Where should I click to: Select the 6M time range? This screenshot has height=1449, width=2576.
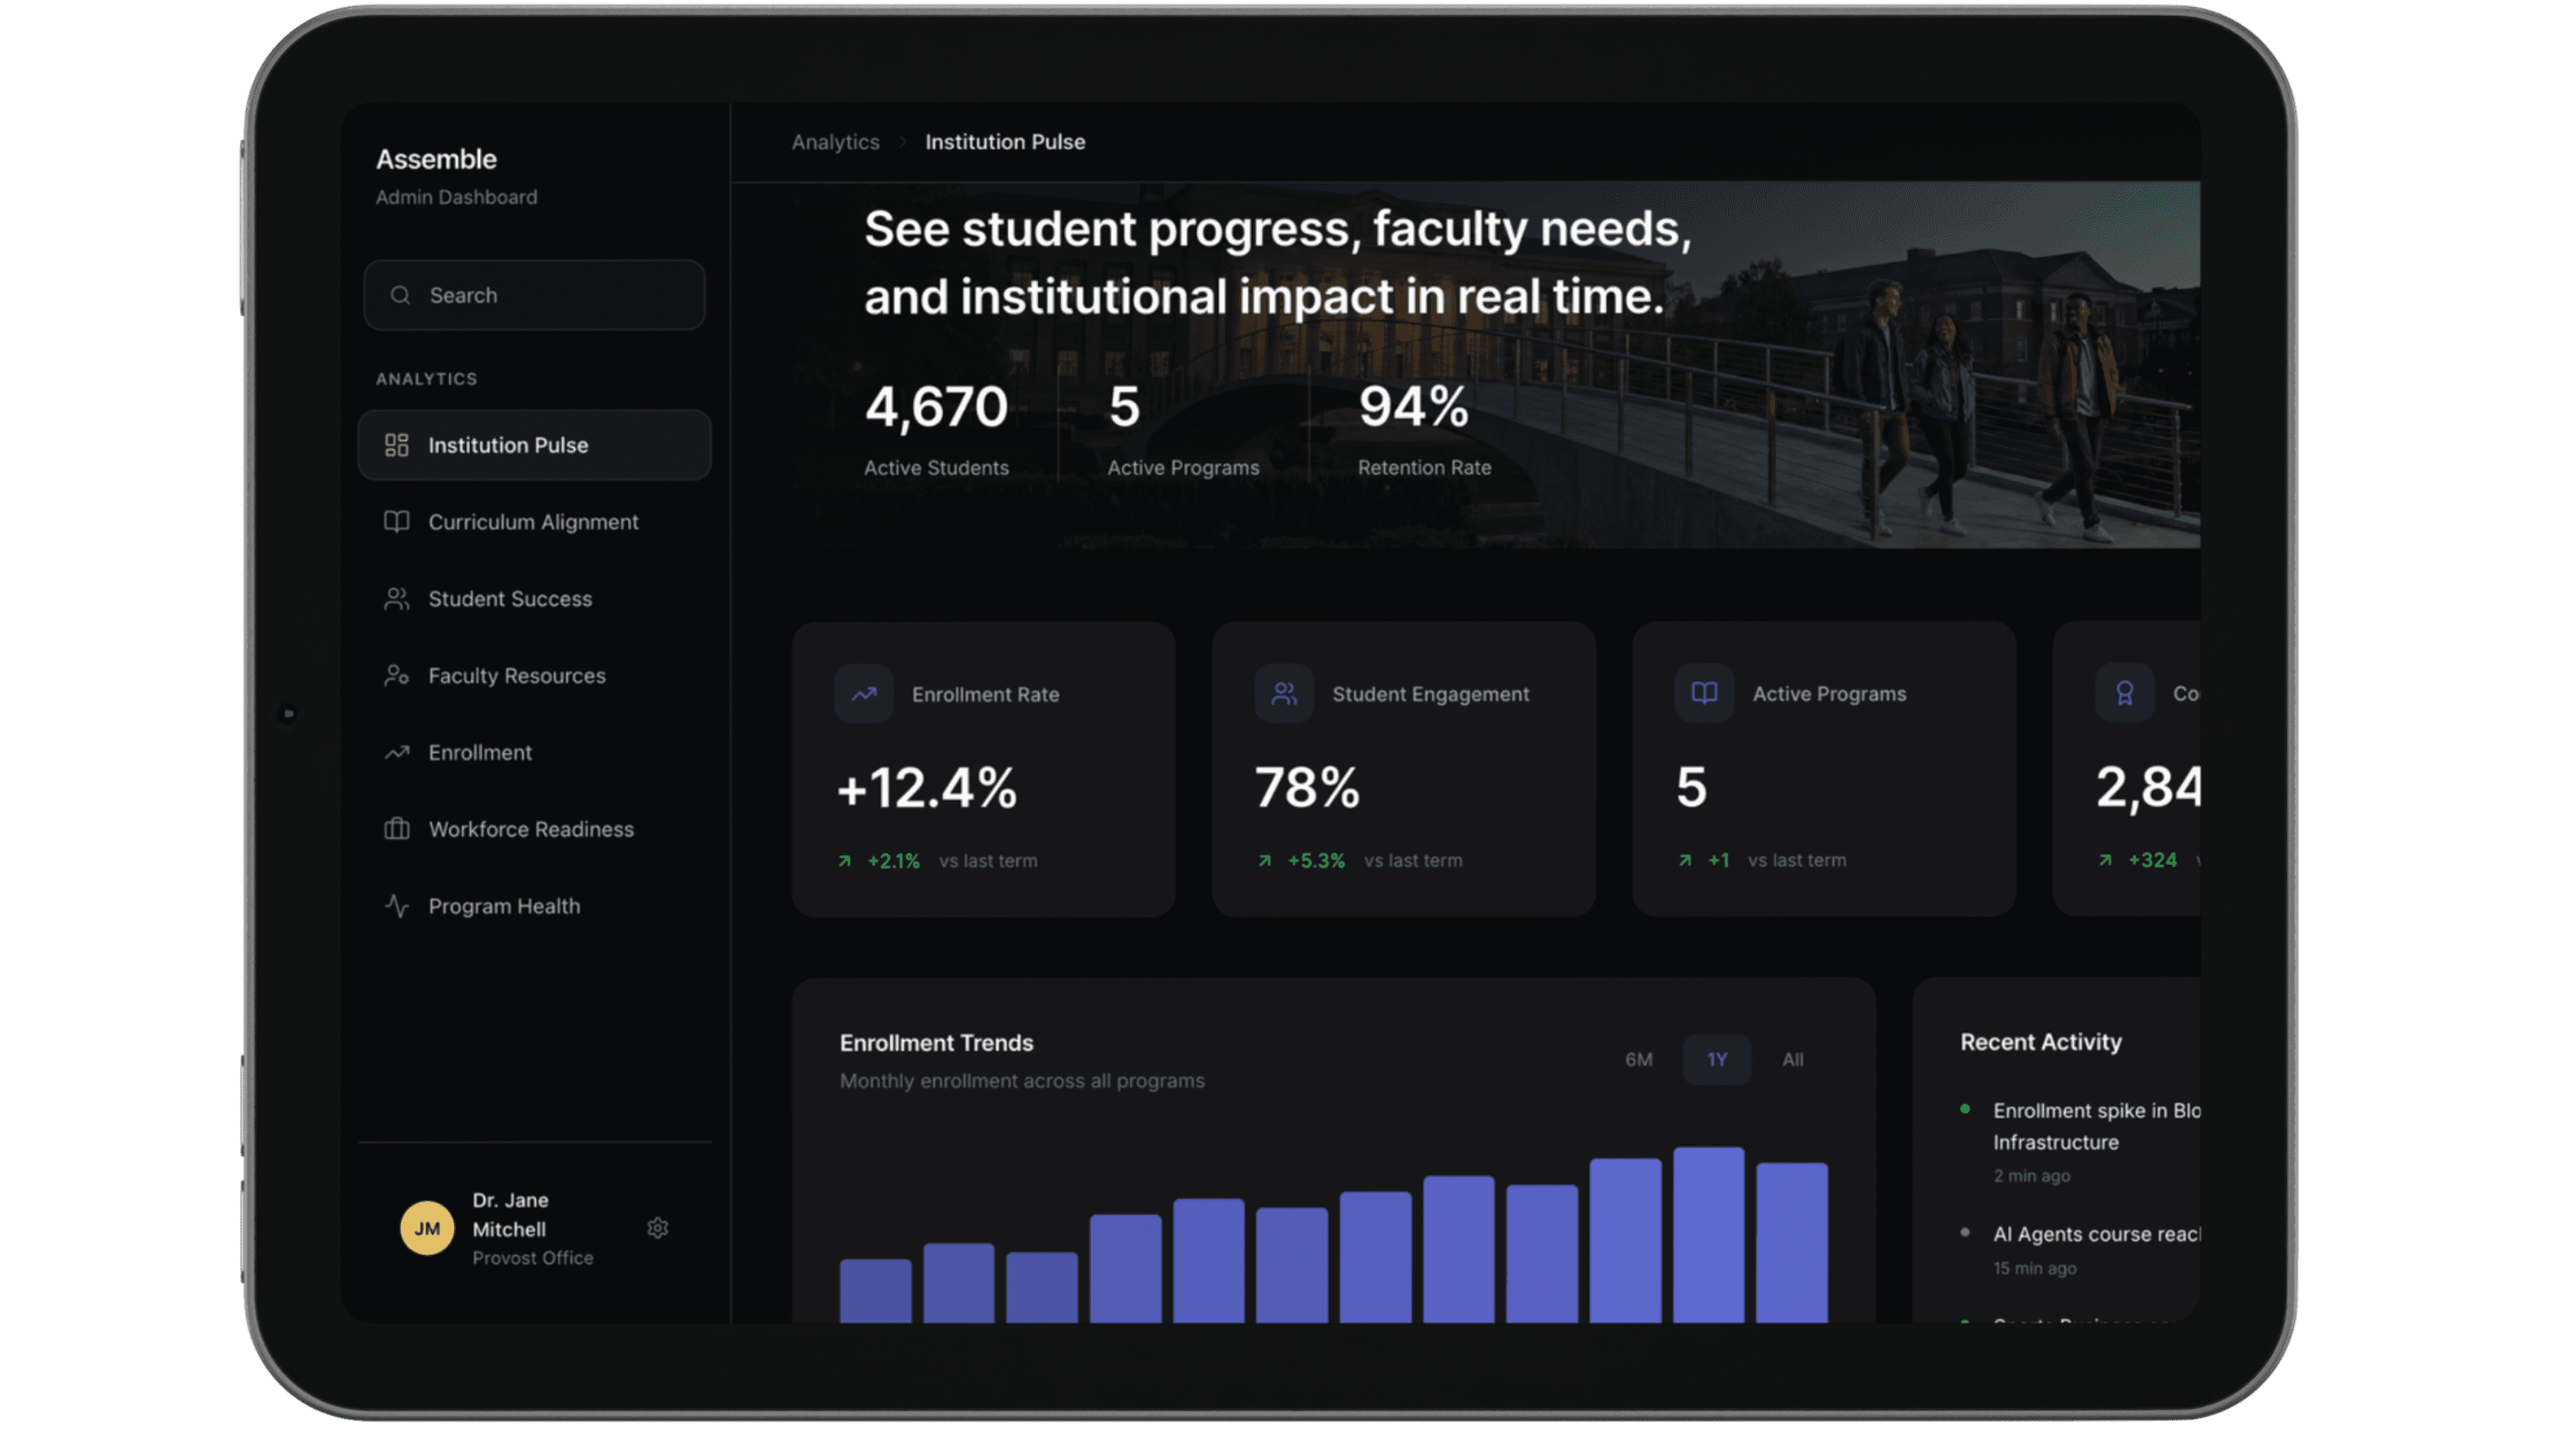point(1638,1059)
